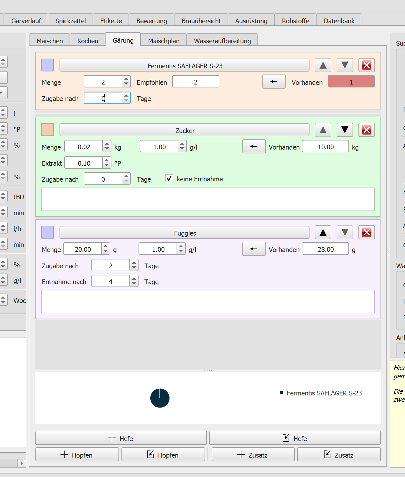405x477 pixels.
Task: Switch to the Maischplan tab
Action: (x=164, y=41)
